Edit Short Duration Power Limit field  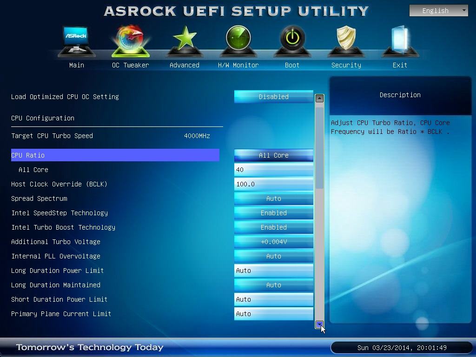pos(273,299)
